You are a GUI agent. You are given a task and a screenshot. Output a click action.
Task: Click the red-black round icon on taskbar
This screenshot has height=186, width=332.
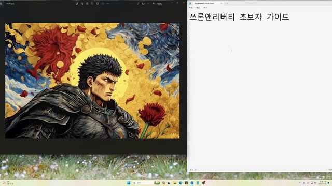pyautogui.click(x=204, y=183)
